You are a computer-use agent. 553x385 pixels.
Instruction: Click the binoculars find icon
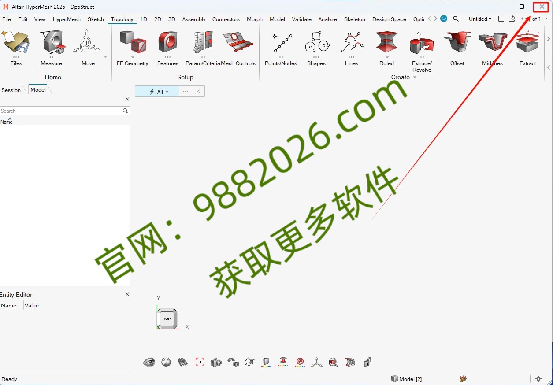coord(183,362)
